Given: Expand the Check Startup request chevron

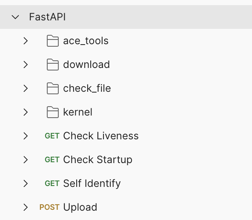Looking at the screenshot, I should pos(26,160).
